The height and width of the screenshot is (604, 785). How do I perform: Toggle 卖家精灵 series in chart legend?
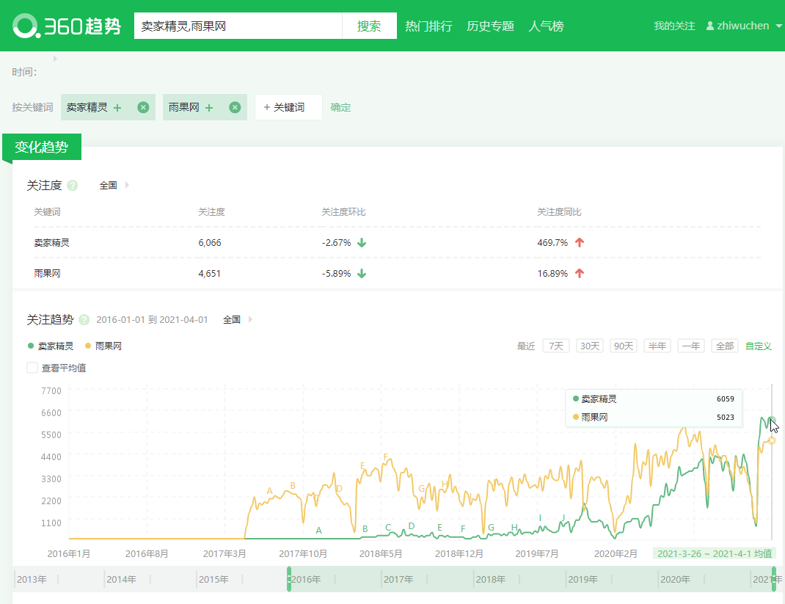point(51,346)
